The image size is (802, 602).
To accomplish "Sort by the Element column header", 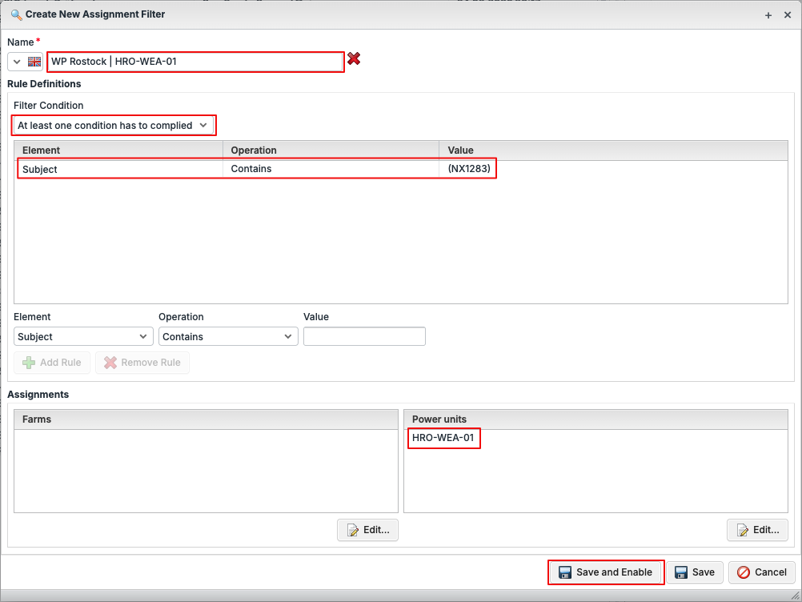I will tap(118, 150).
